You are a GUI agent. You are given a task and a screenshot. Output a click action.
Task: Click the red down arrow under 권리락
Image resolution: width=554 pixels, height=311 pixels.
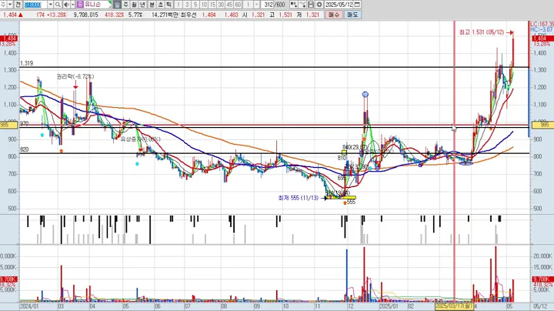tap(75, 85)
